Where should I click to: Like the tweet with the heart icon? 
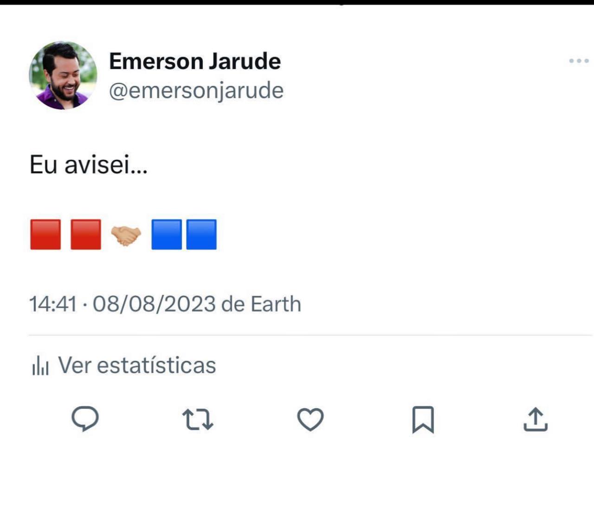(310, 419)
